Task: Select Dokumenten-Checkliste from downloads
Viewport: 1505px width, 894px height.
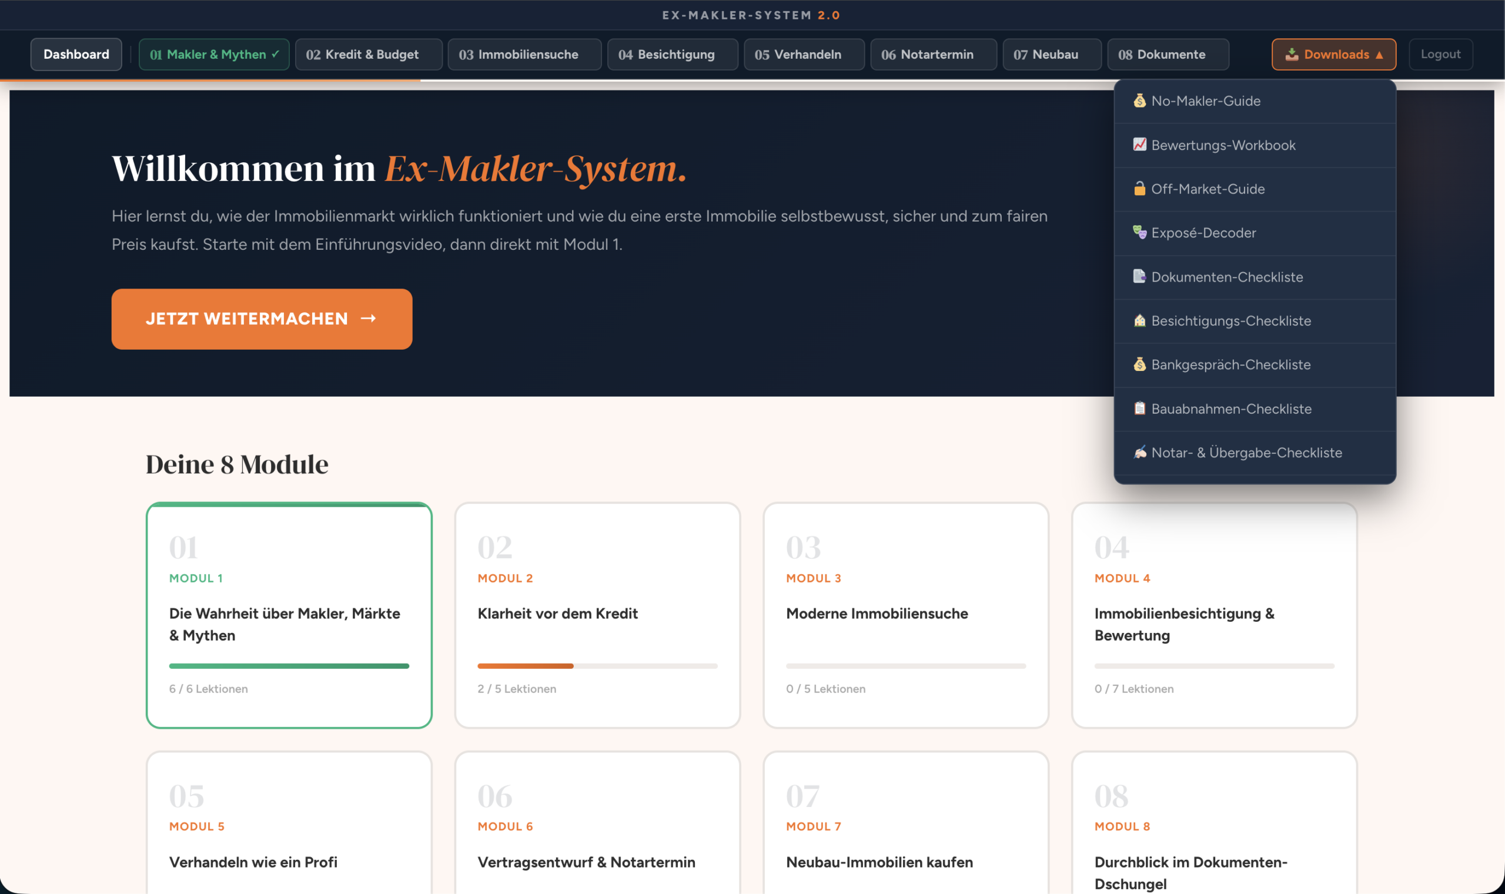Action: [1255, 277]
